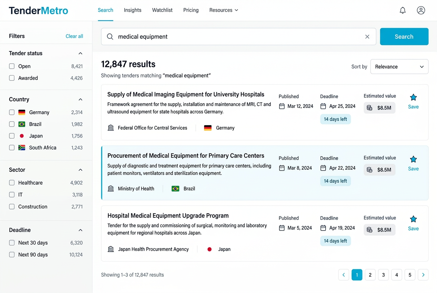Click Germany flag in first tender card
Screen dimensions: 437x293
[208, 128]
